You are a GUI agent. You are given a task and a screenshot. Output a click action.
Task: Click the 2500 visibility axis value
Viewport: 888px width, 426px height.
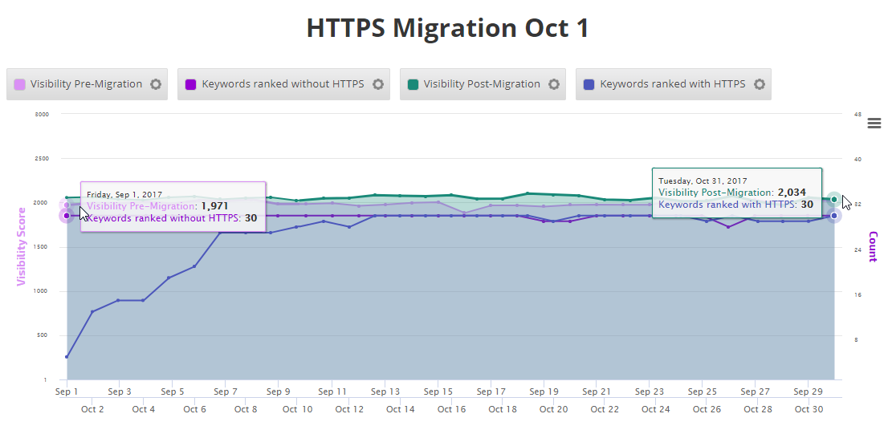click(42, 158)
